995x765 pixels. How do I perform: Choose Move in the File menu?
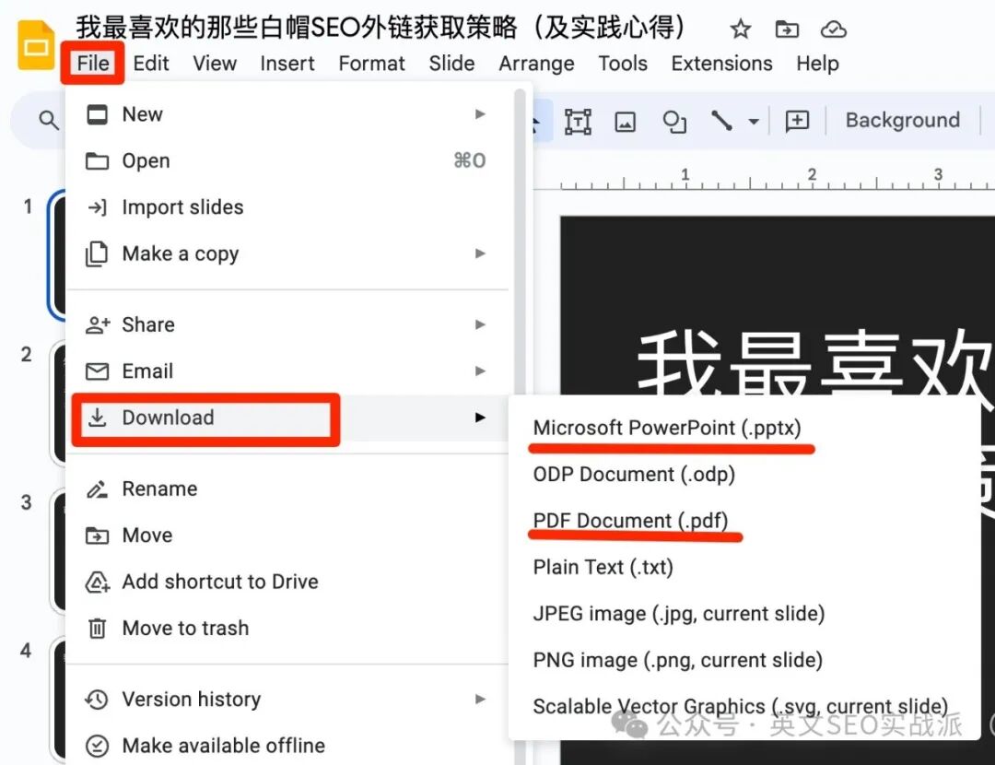coord(288,535)
